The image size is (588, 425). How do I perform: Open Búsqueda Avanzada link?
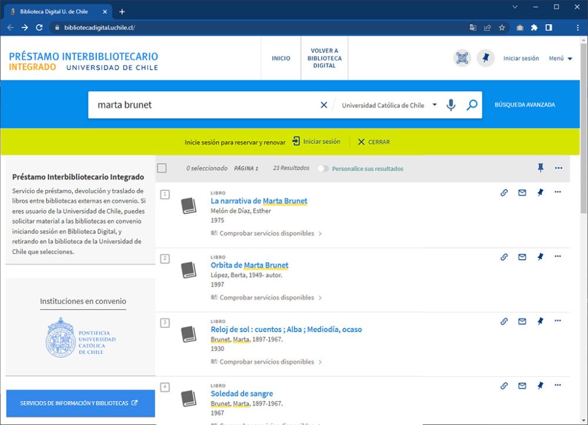[524, 105]
